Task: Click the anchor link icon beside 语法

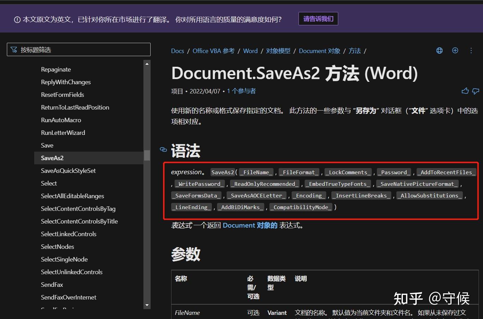Action: pos(163,150)
